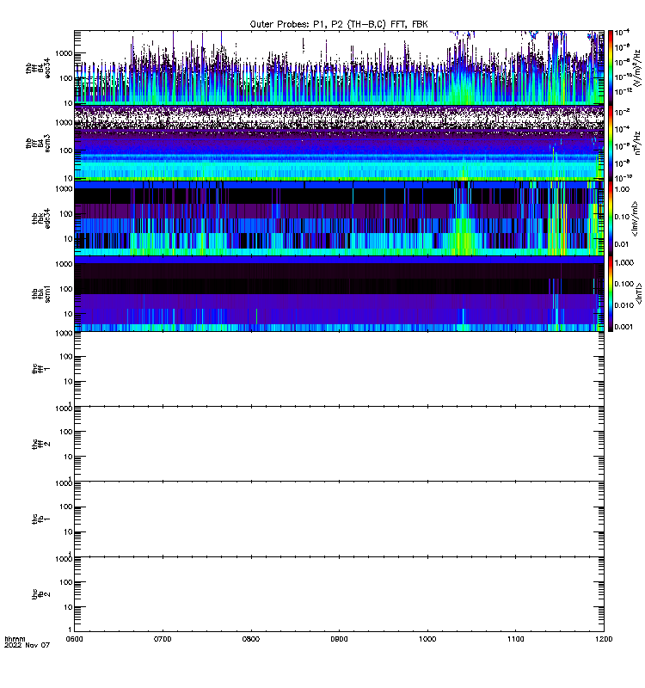This screenshot has width=645, height=688.
Task: Select the 1000 time axis label
Action: click(427, 639)
